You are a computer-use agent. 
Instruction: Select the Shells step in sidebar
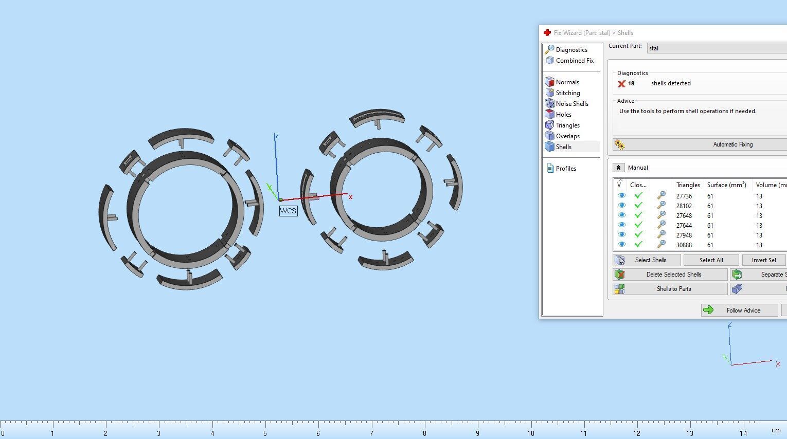pos(564,147)
